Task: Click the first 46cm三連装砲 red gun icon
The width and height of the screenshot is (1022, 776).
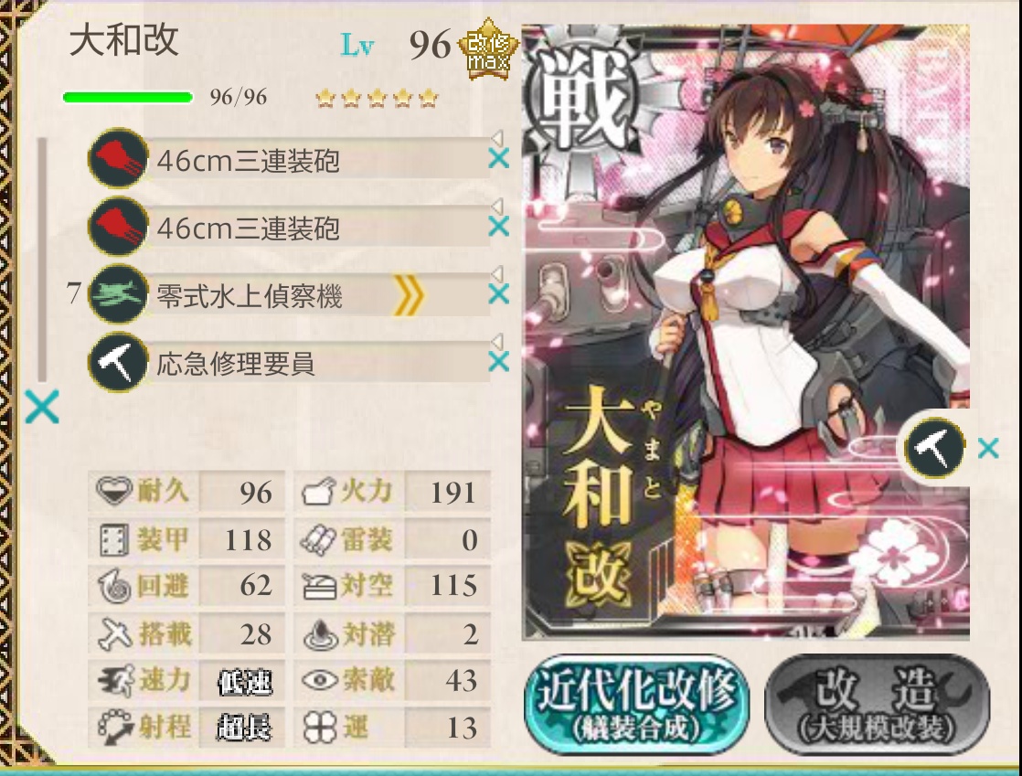Action: click(119, 158)
